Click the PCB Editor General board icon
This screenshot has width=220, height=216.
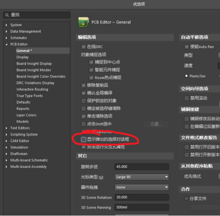click(x=84, y=22)
